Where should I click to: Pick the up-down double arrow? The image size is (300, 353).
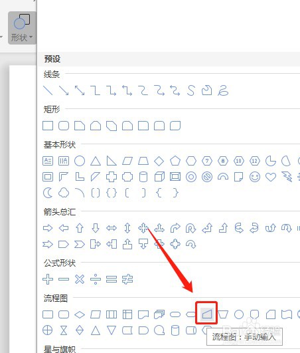pos(127,228)
